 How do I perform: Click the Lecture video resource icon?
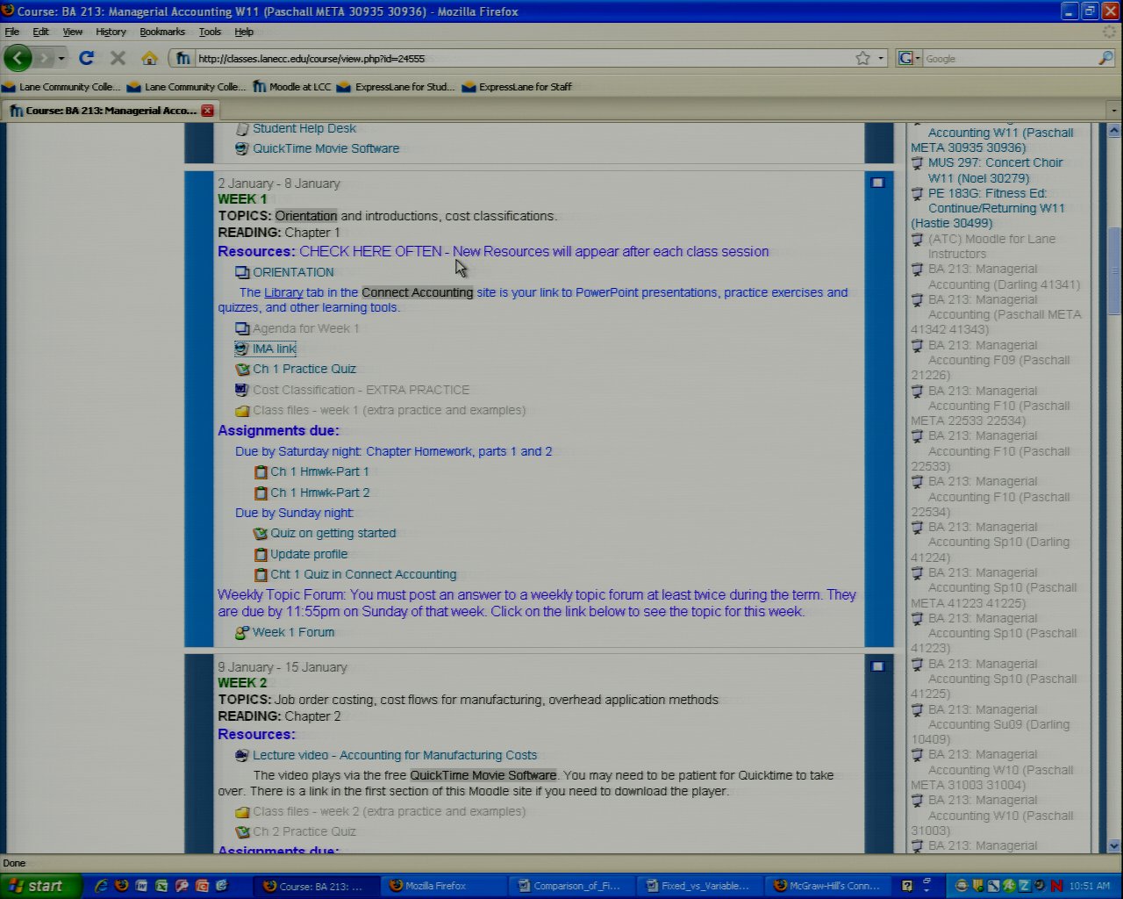pos(242,756)
